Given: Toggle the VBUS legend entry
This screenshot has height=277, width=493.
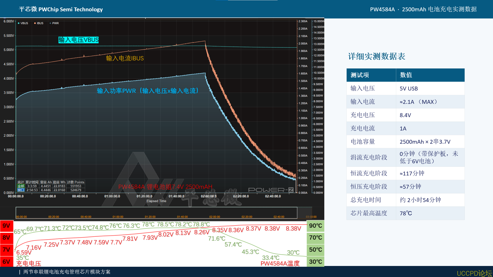Looking at the screenshot, I should (23, 23).
